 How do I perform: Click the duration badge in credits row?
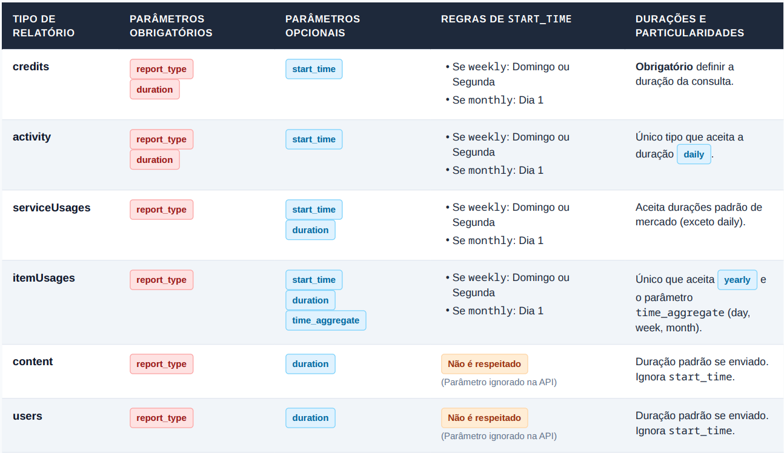click(x=154, y=90)
